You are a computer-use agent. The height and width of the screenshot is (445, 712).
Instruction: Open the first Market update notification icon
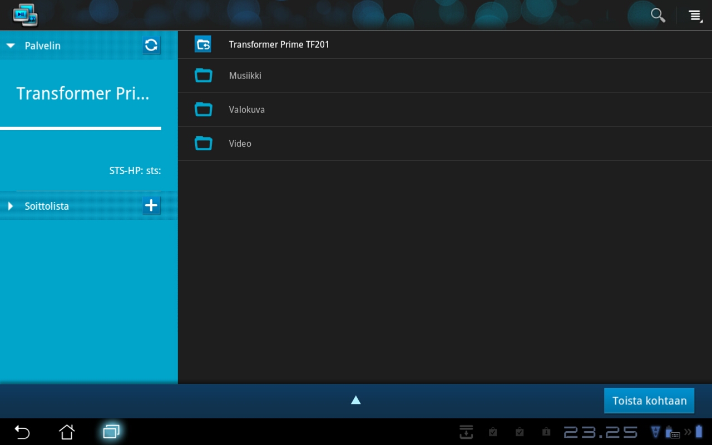pos(493,432)
